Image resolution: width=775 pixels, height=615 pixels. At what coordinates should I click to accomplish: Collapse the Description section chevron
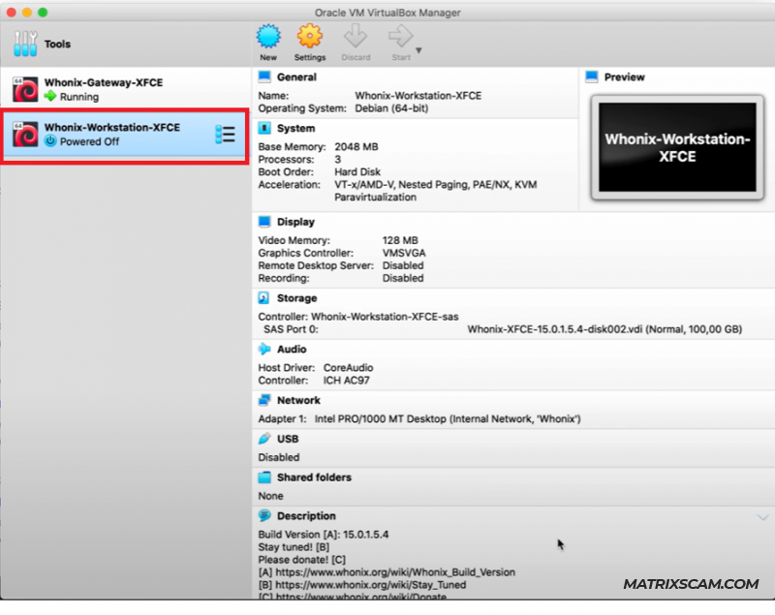[762, 517]
